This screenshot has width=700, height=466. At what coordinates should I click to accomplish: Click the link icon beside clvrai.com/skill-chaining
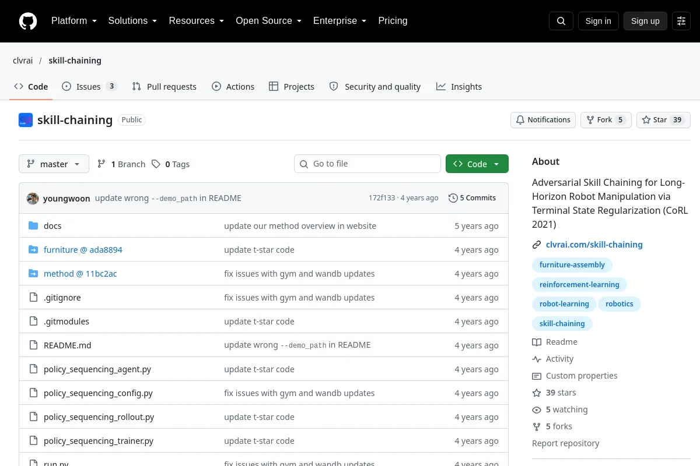[x=537, y=245]
